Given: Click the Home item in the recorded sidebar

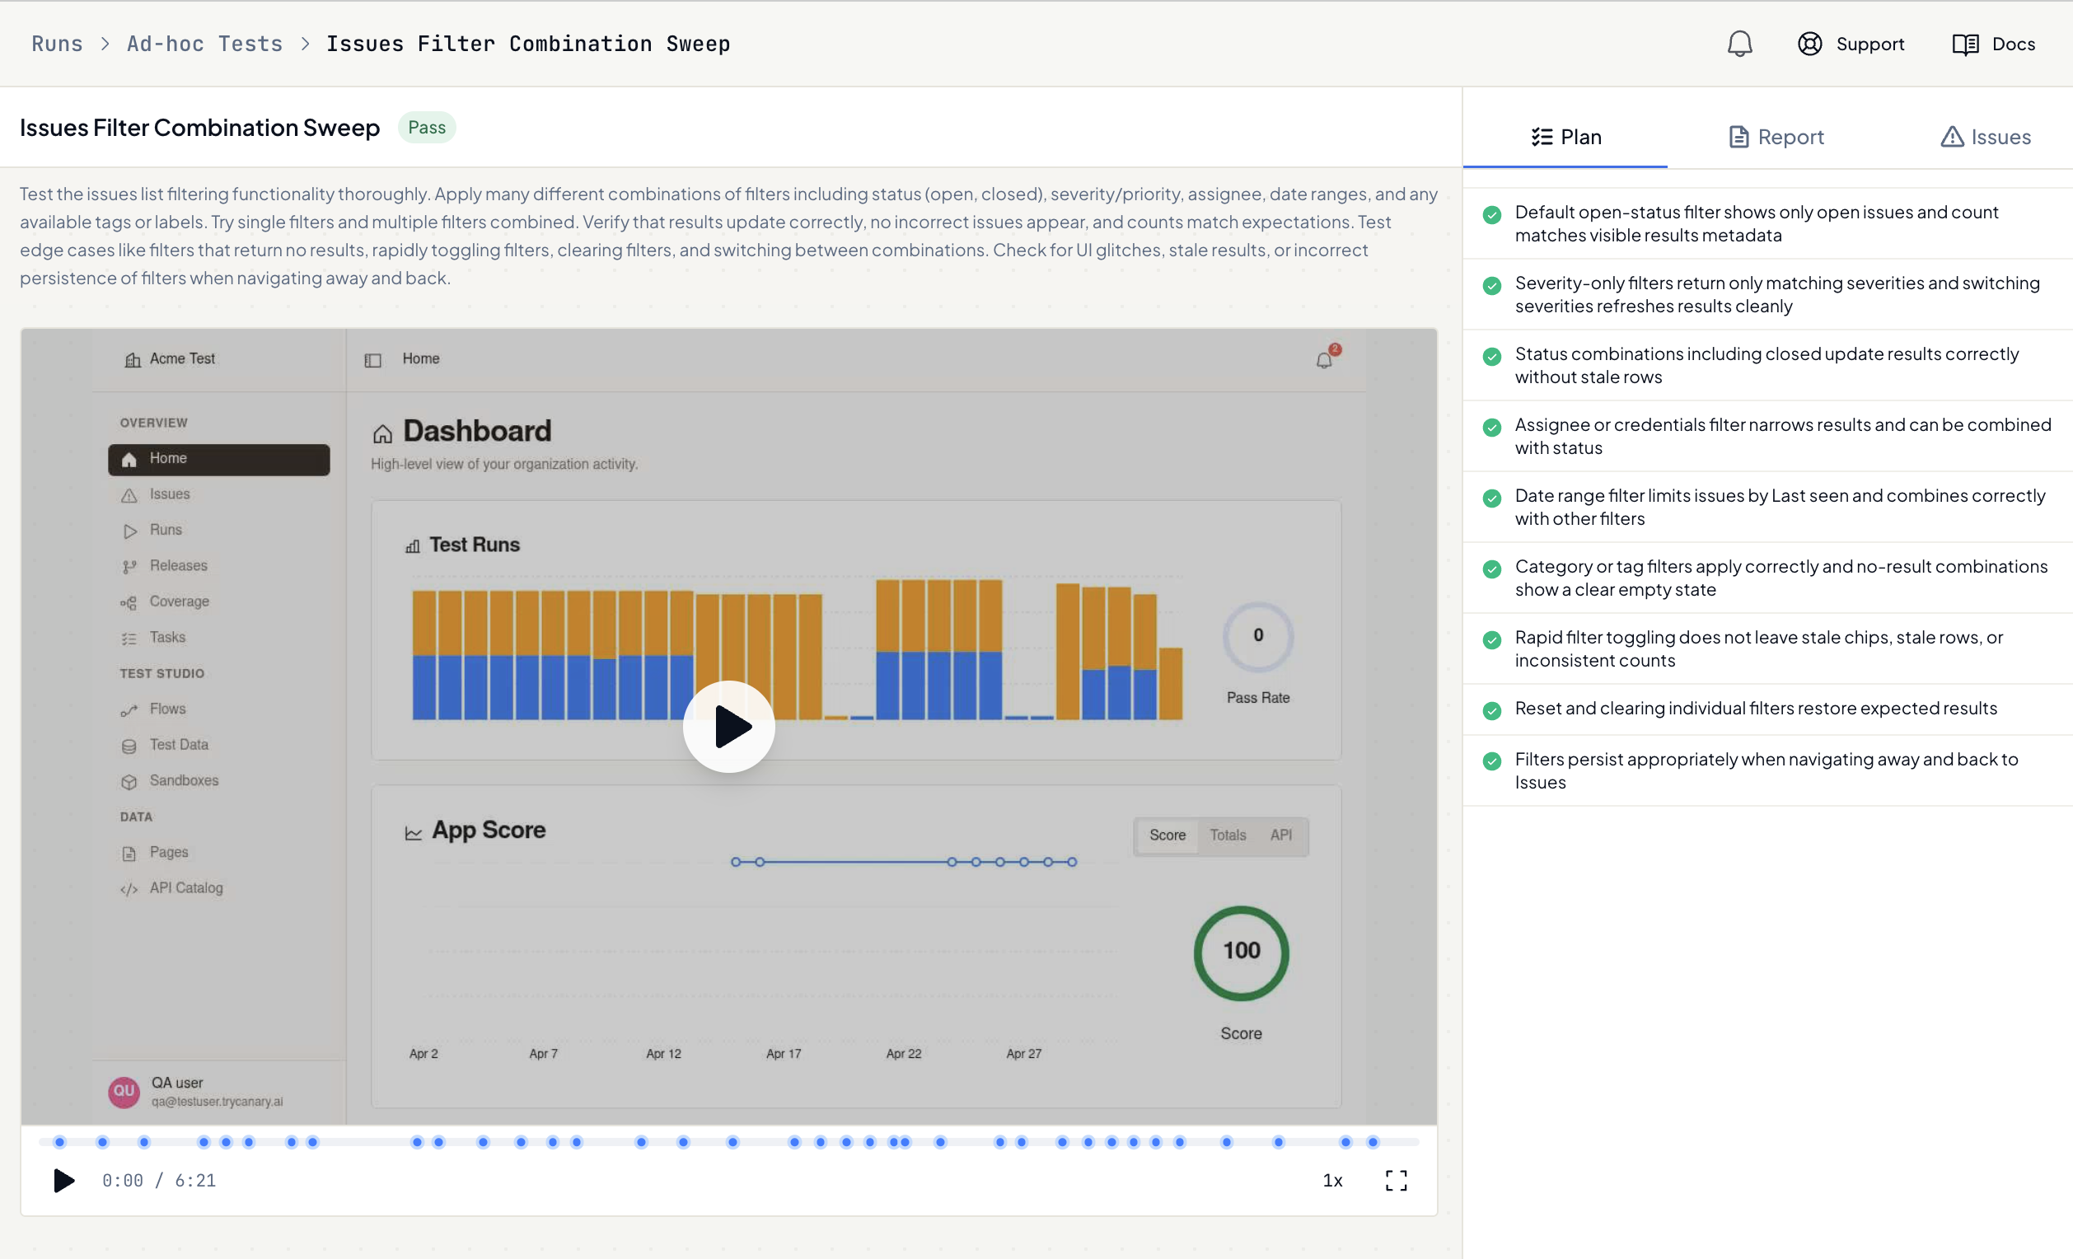Looking at the screenshot, I should (x=218, y=460).
